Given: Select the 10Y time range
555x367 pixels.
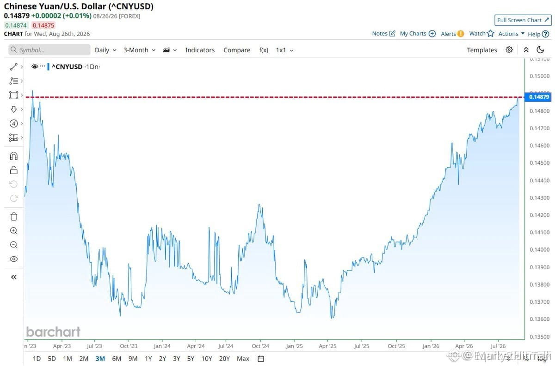Looking at the screenshot, I should click(207, 359).
